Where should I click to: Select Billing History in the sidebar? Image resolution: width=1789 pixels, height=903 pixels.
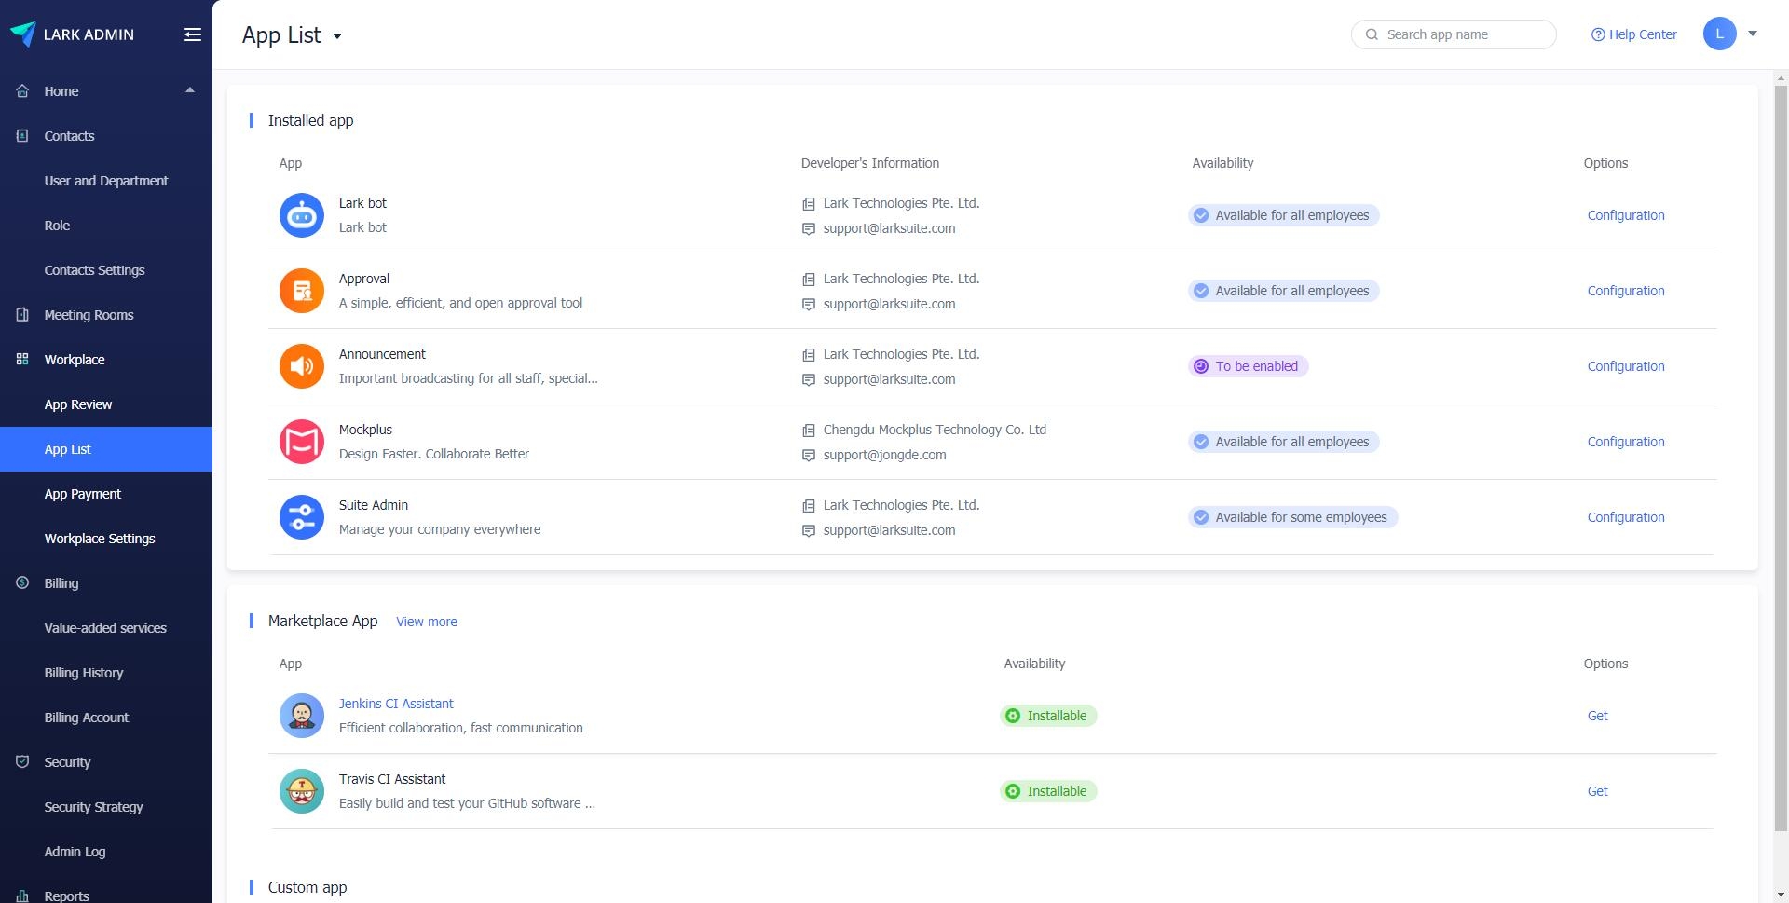point(84,673)
